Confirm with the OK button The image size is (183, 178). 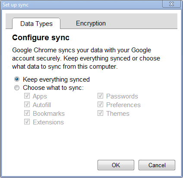coord(116,165)
